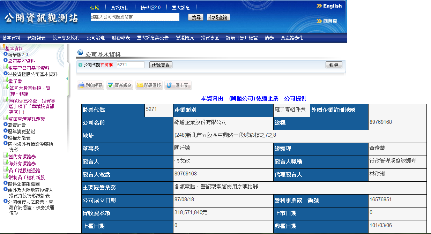Click general manager name 黃俊華
The height and width of the screenshot is (234, 431).
pyautogui.click(x=377, y=148)
